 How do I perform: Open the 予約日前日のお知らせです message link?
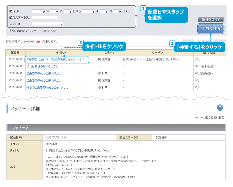click(x=42, y=66)
